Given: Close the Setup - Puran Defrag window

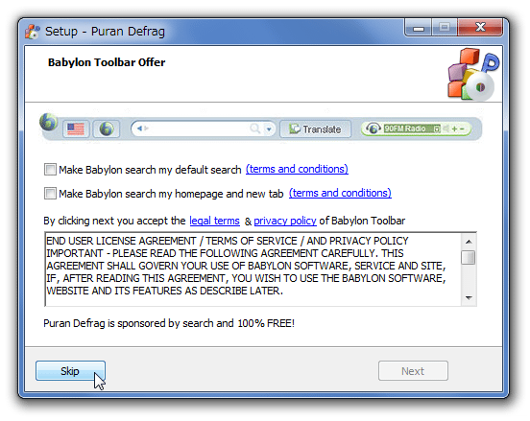Looking at the screenshot, I should tap(480, 28).
